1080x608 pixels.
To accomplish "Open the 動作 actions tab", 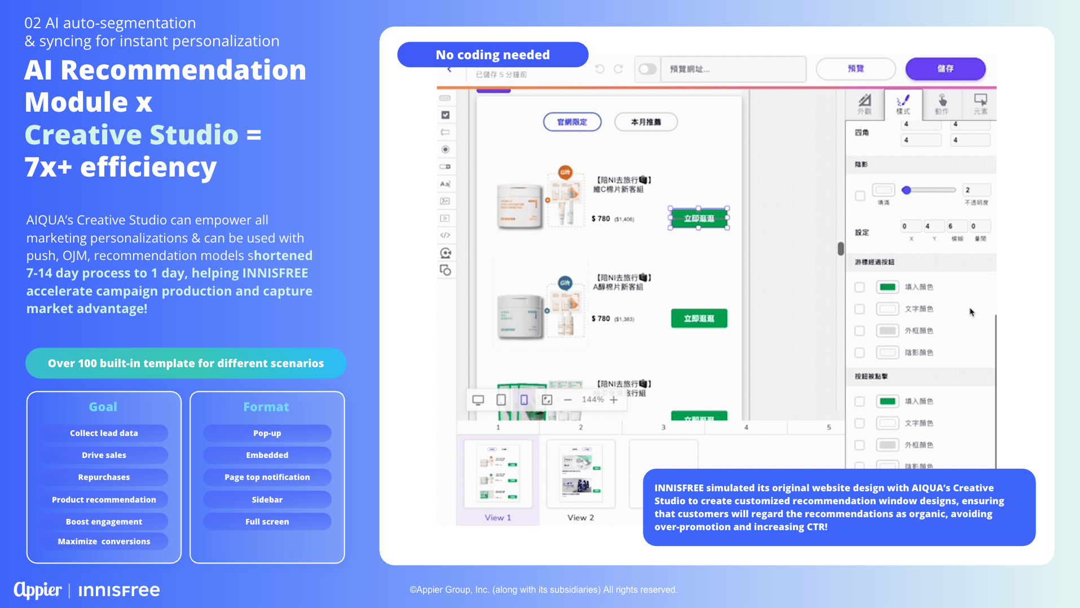I will pyautogui.click(x=942, y=104).
